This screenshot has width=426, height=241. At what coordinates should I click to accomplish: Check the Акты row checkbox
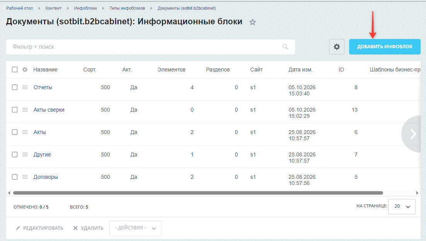15,132
